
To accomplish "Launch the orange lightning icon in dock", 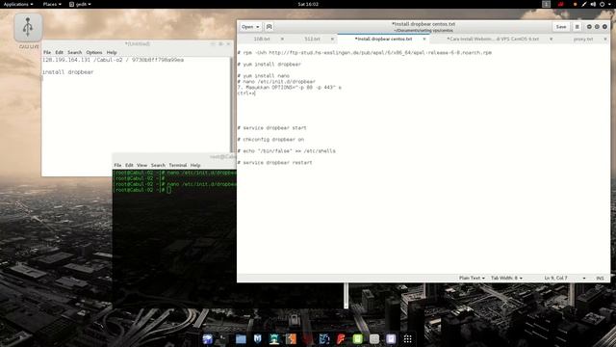I will coord(291,338).
